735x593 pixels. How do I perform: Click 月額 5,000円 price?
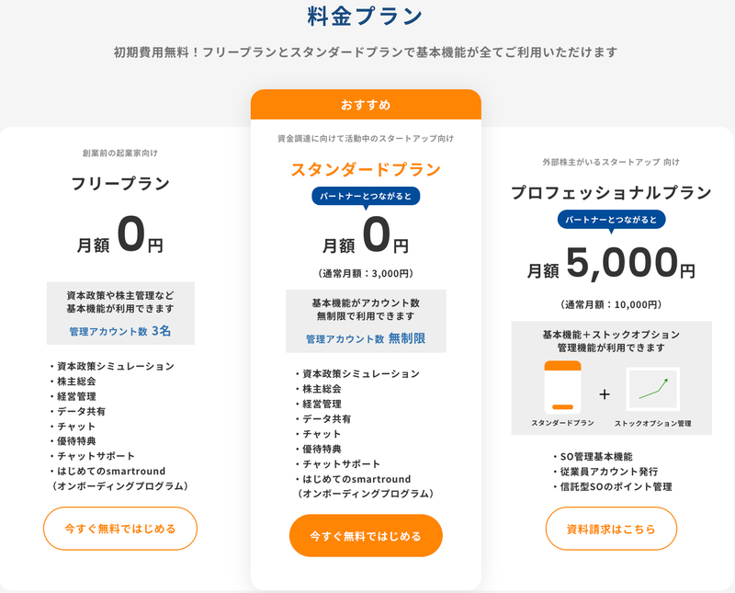coord(611,263)
